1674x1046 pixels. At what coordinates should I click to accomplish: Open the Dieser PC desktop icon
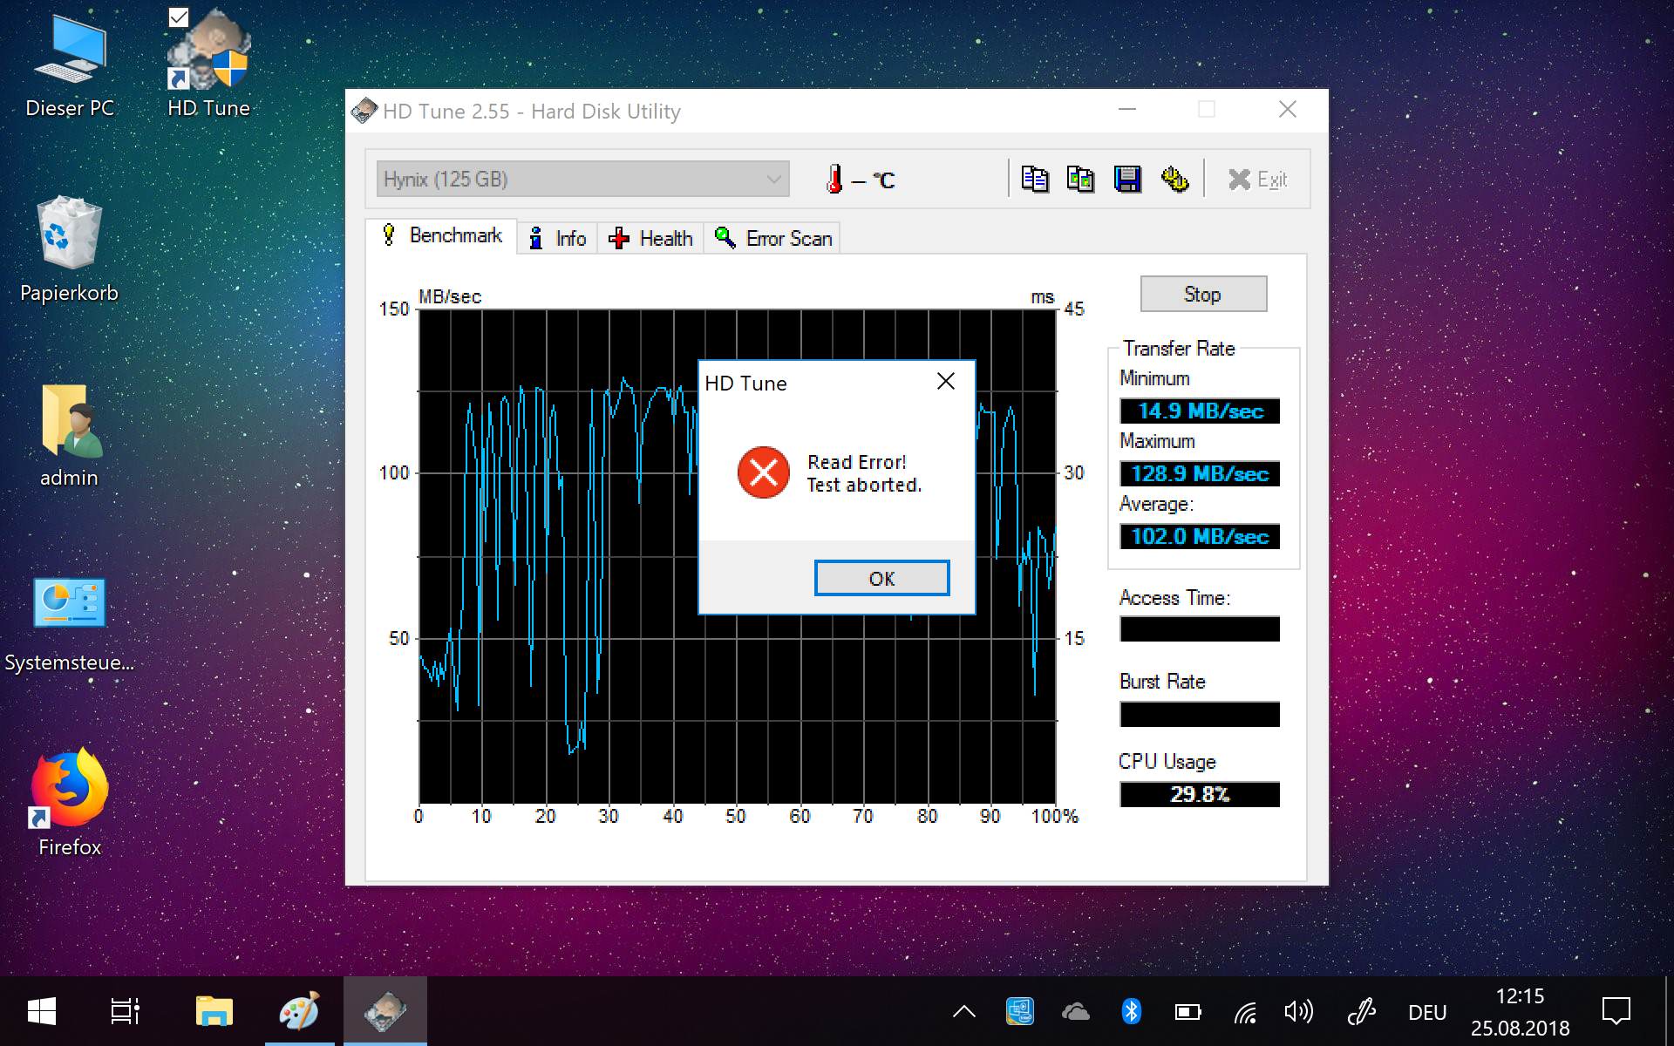[x=70, y=65]
